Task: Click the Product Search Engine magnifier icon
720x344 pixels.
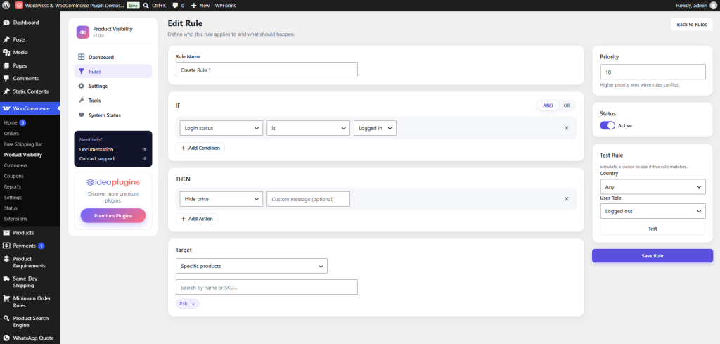Action: 6,318
